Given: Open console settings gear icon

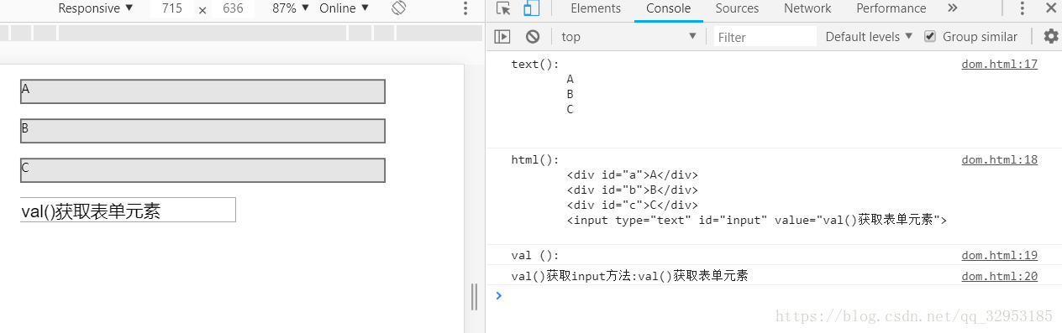Looking at the screenshot, I should (x=1051, y=36).
